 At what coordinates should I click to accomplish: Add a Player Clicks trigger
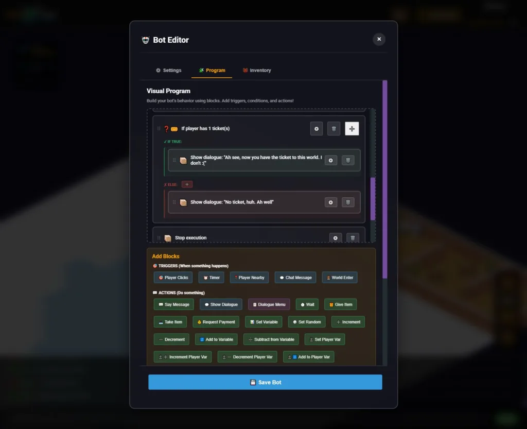tap(173, 278)
